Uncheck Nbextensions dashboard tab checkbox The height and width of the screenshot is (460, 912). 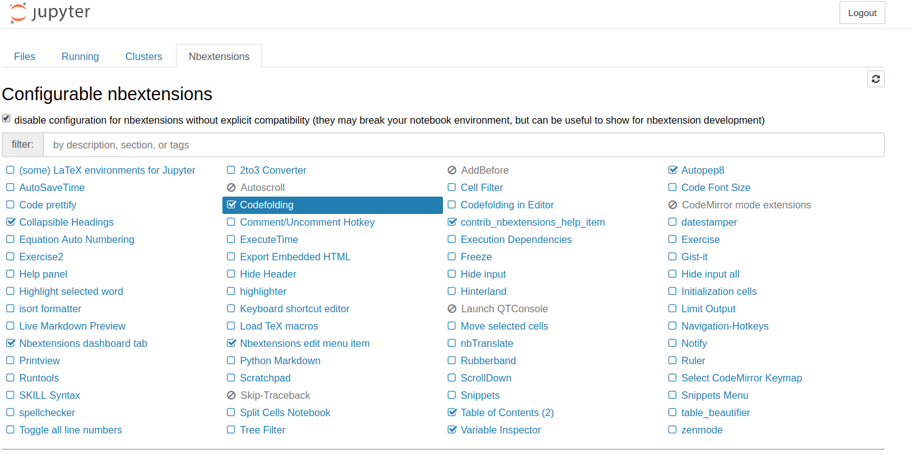tap(11, 343)
